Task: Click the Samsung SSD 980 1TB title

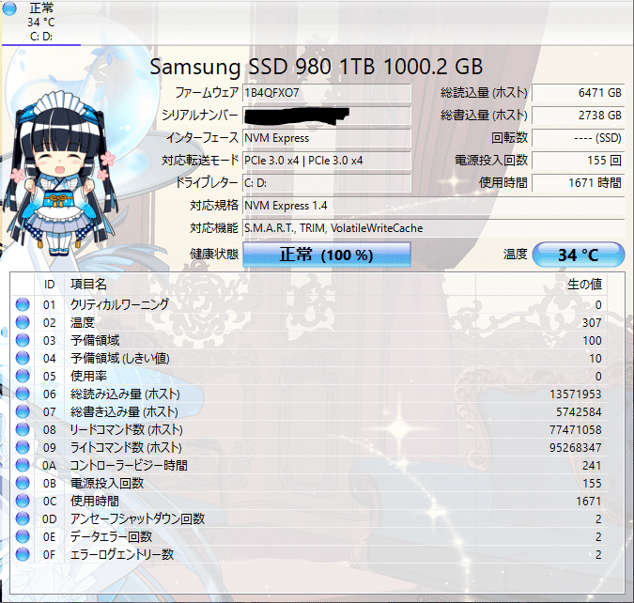Action: 317,67
